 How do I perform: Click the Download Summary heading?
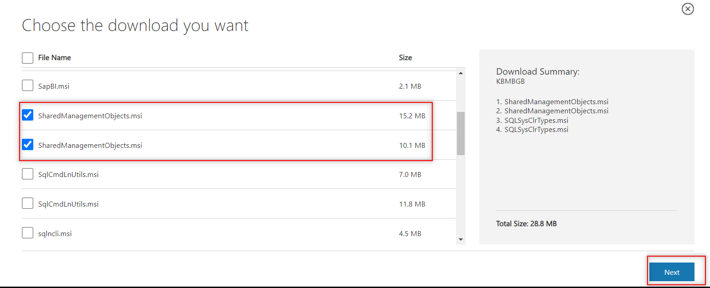pos(538,71)
